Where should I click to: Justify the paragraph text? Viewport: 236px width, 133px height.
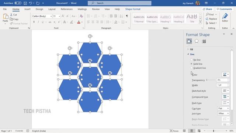click(102, 22)
